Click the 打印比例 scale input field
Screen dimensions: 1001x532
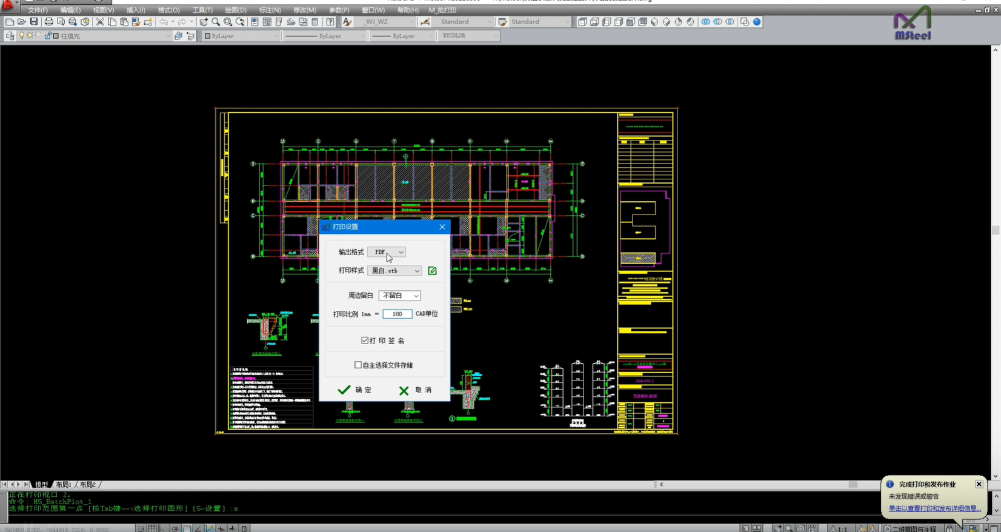[x=397, y=314]
